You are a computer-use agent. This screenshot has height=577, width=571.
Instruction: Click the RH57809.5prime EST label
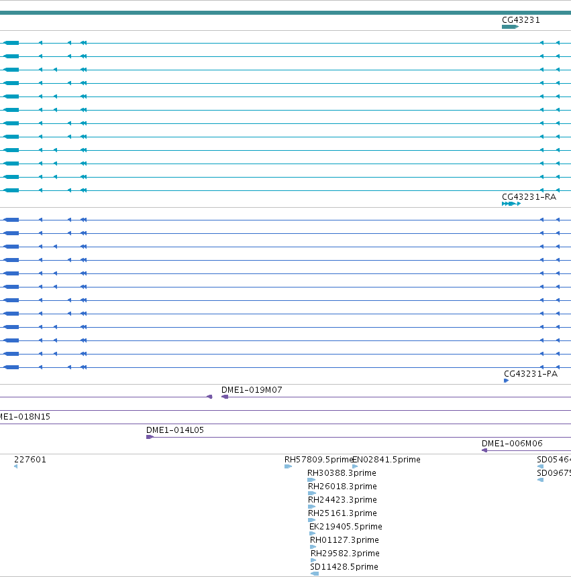tap(318, 460)
